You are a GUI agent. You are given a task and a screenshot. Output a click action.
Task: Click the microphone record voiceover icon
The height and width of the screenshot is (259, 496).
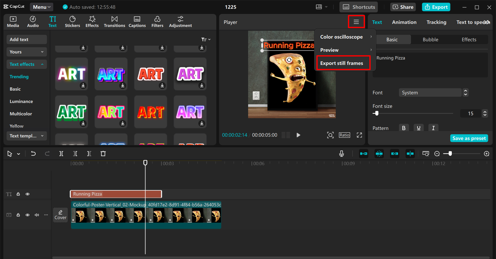341,154
